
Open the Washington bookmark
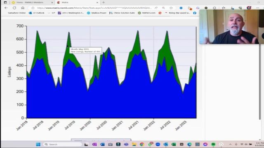(x=71, y=13)
